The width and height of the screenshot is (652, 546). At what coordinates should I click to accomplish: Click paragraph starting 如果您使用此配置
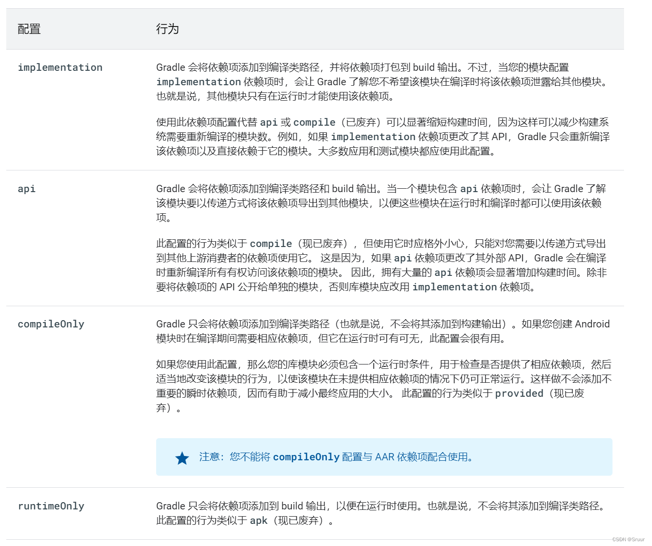click(x=384, y=386)
